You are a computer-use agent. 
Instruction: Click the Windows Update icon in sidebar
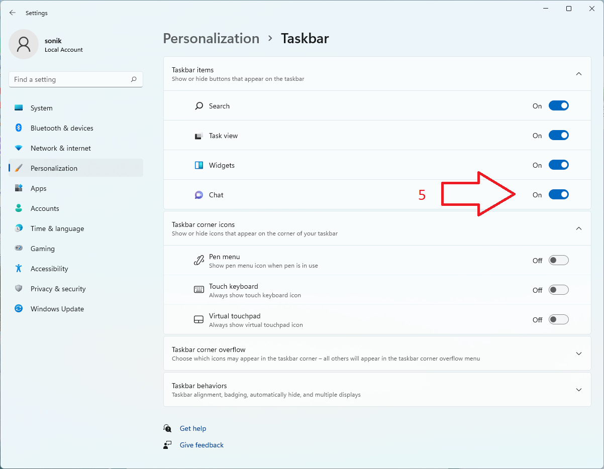coord(19,309)
